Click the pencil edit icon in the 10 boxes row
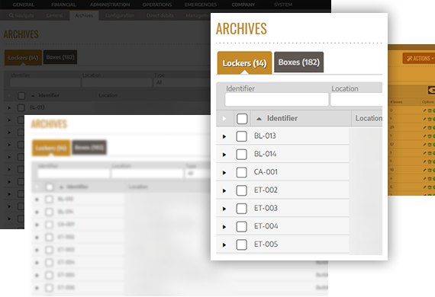 click(424, 170)
